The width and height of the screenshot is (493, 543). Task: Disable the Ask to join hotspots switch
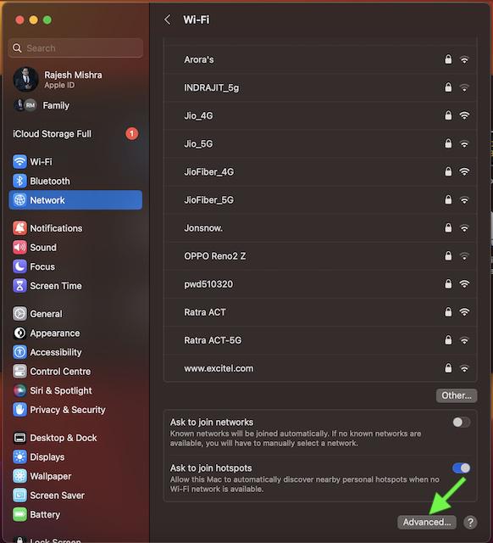click(461, 467)
